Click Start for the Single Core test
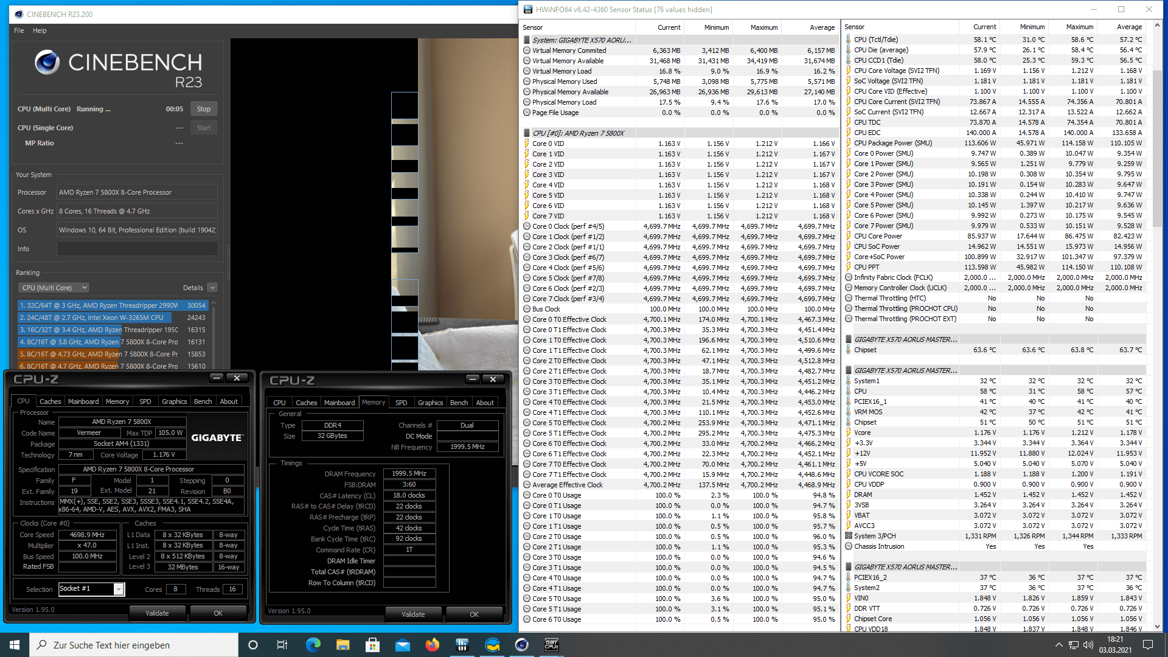 click(x=204, y=128)
